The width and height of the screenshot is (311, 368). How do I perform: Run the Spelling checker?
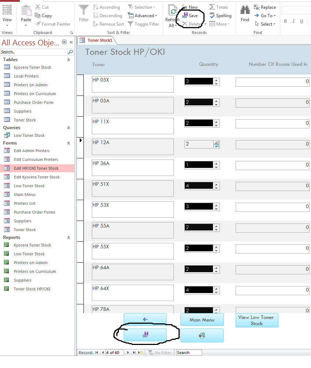pos(220,15)
